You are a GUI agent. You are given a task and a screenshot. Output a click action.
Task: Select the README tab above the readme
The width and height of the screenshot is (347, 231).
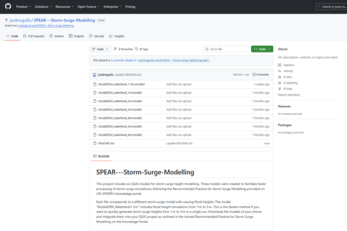[101, 157]
